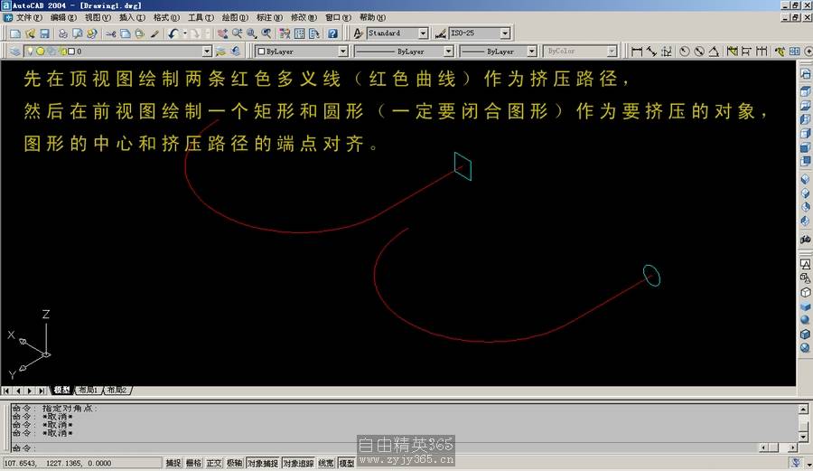Screen dimensions: 813x471
Task: Toggle 对象捕捉 (Object Snap) status button
Action: 262,463
